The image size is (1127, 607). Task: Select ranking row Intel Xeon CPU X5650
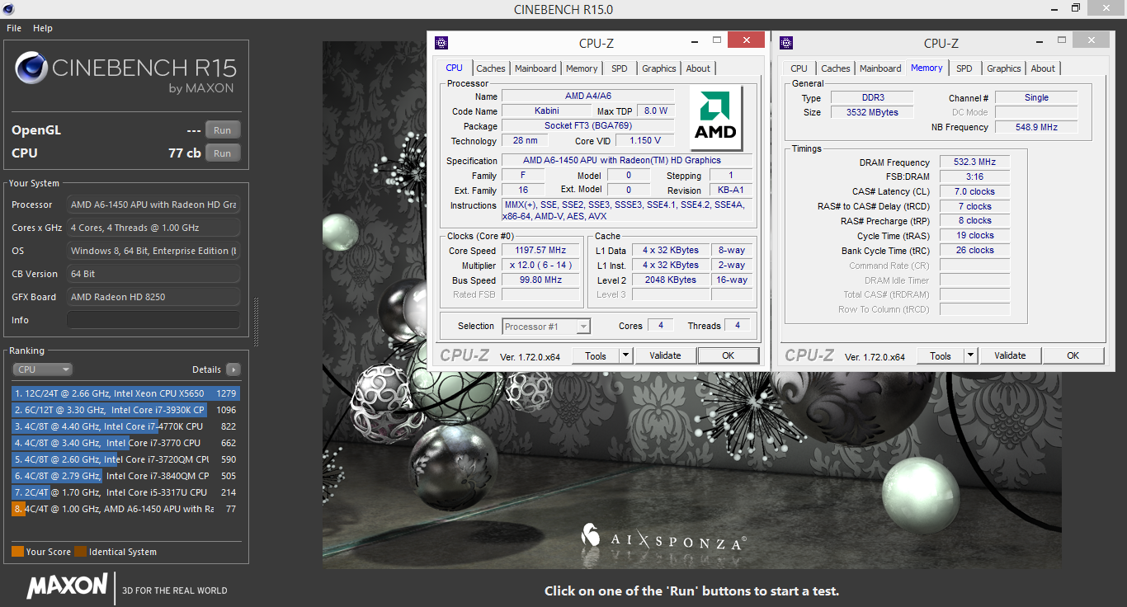click(125, 393)
